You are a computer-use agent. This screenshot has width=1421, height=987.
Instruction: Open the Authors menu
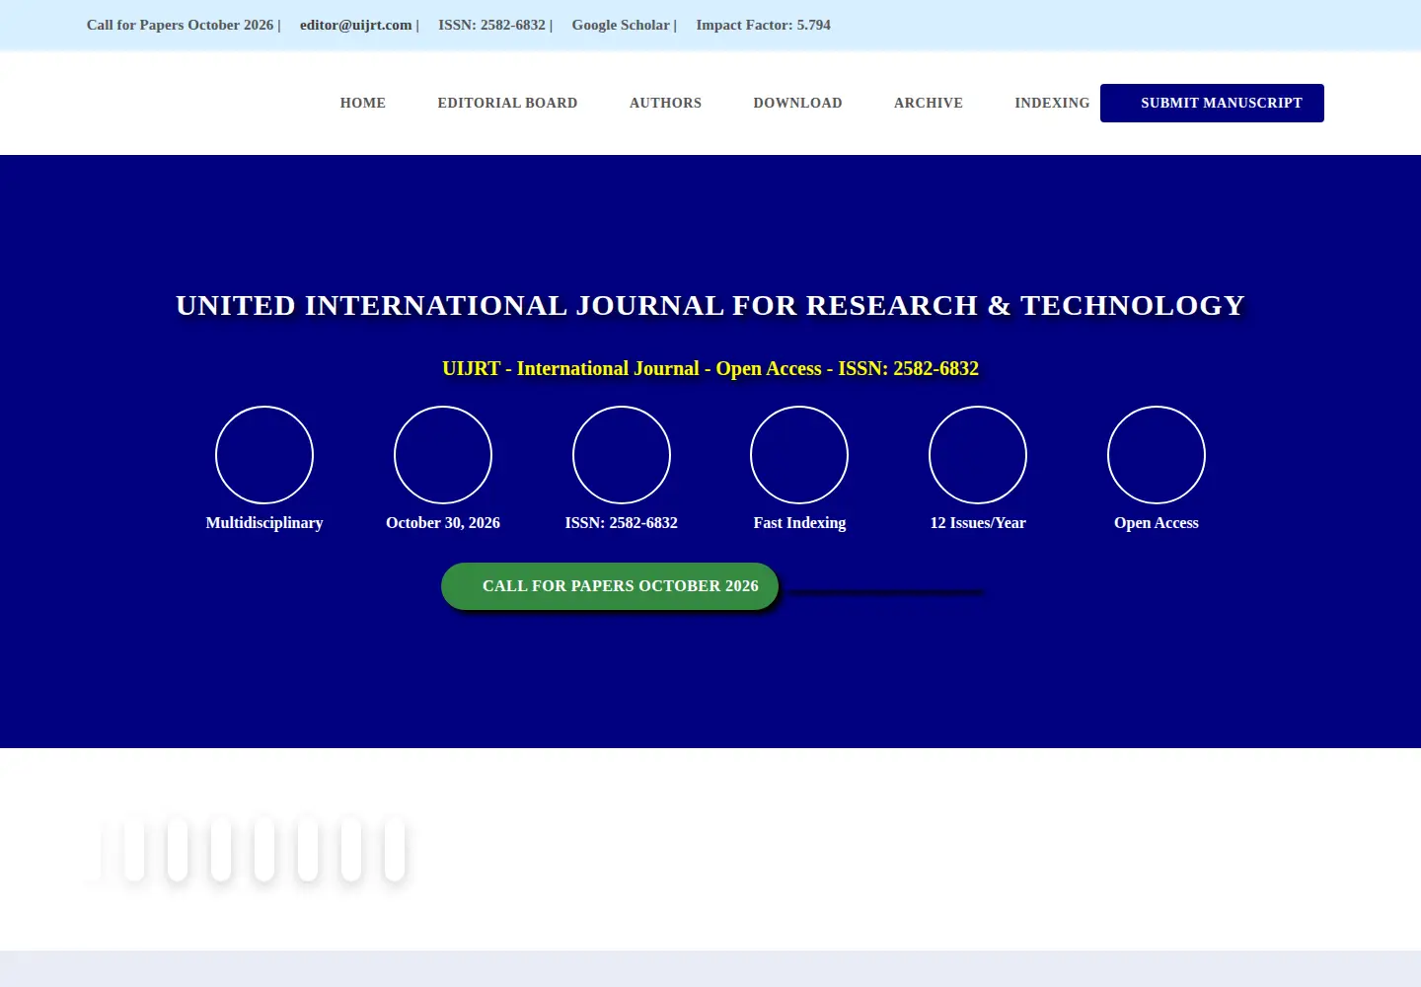click(x=665, y=103)
